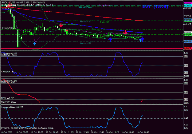Select the 16 Oct 14:45 time label
Screen dimensions: 192x134
tap(143, 132)
